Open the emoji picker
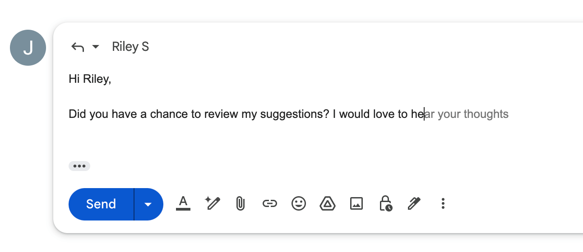This screenshot has height=252, width=583. tap(298, 204)
